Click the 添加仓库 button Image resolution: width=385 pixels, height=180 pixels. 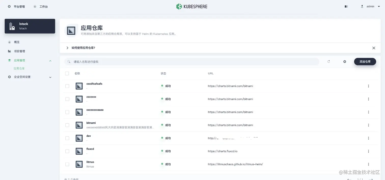point(365,62)
